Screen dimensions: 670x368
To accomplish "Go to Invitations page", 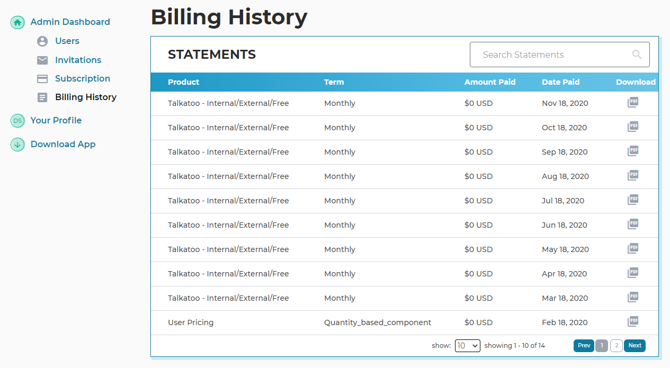I will (x=78, y=60).
